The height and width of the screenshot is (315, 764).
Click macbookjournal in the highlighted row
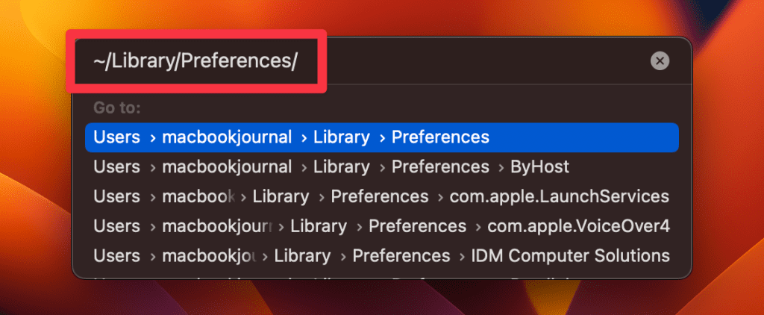[x=227, y=137]
